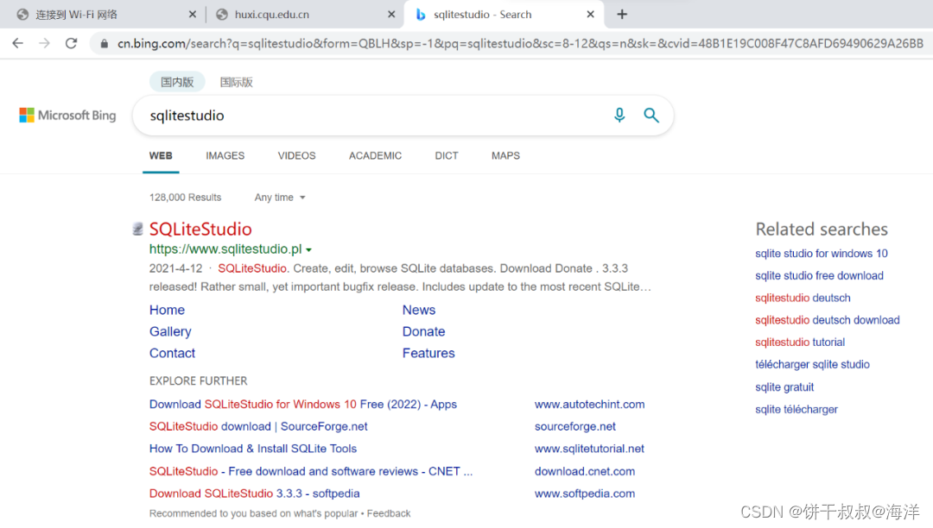The image size is (933, 528).
Task: Visit download.cnet.com domain link
Action: 584,471
